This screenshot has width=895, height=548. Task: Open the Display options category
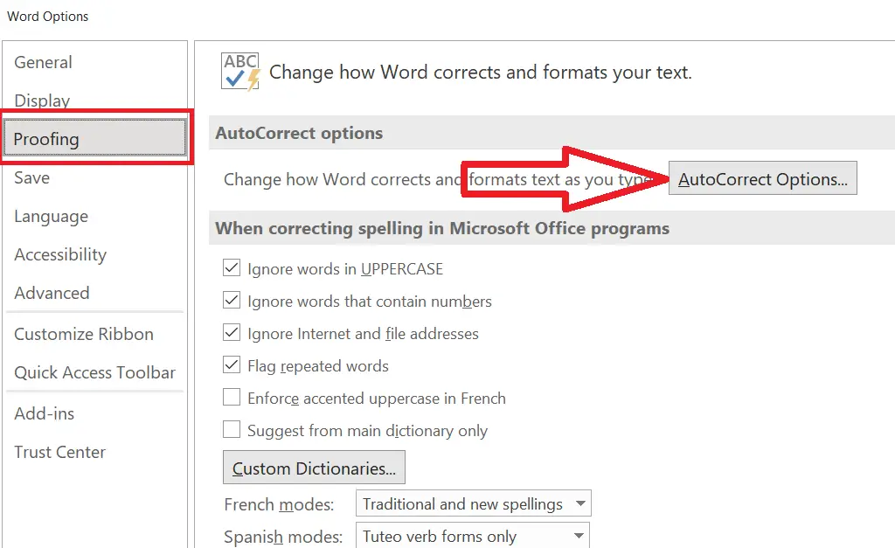click(x=42, y=101)
